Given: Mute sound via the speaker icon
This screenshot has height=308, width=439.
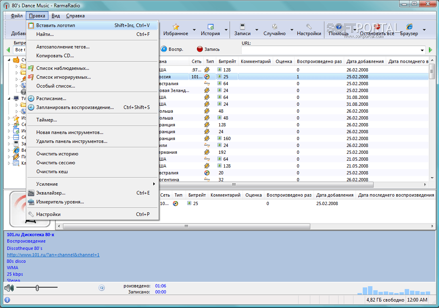Looking at the screenshot, I should click(9, 288).
